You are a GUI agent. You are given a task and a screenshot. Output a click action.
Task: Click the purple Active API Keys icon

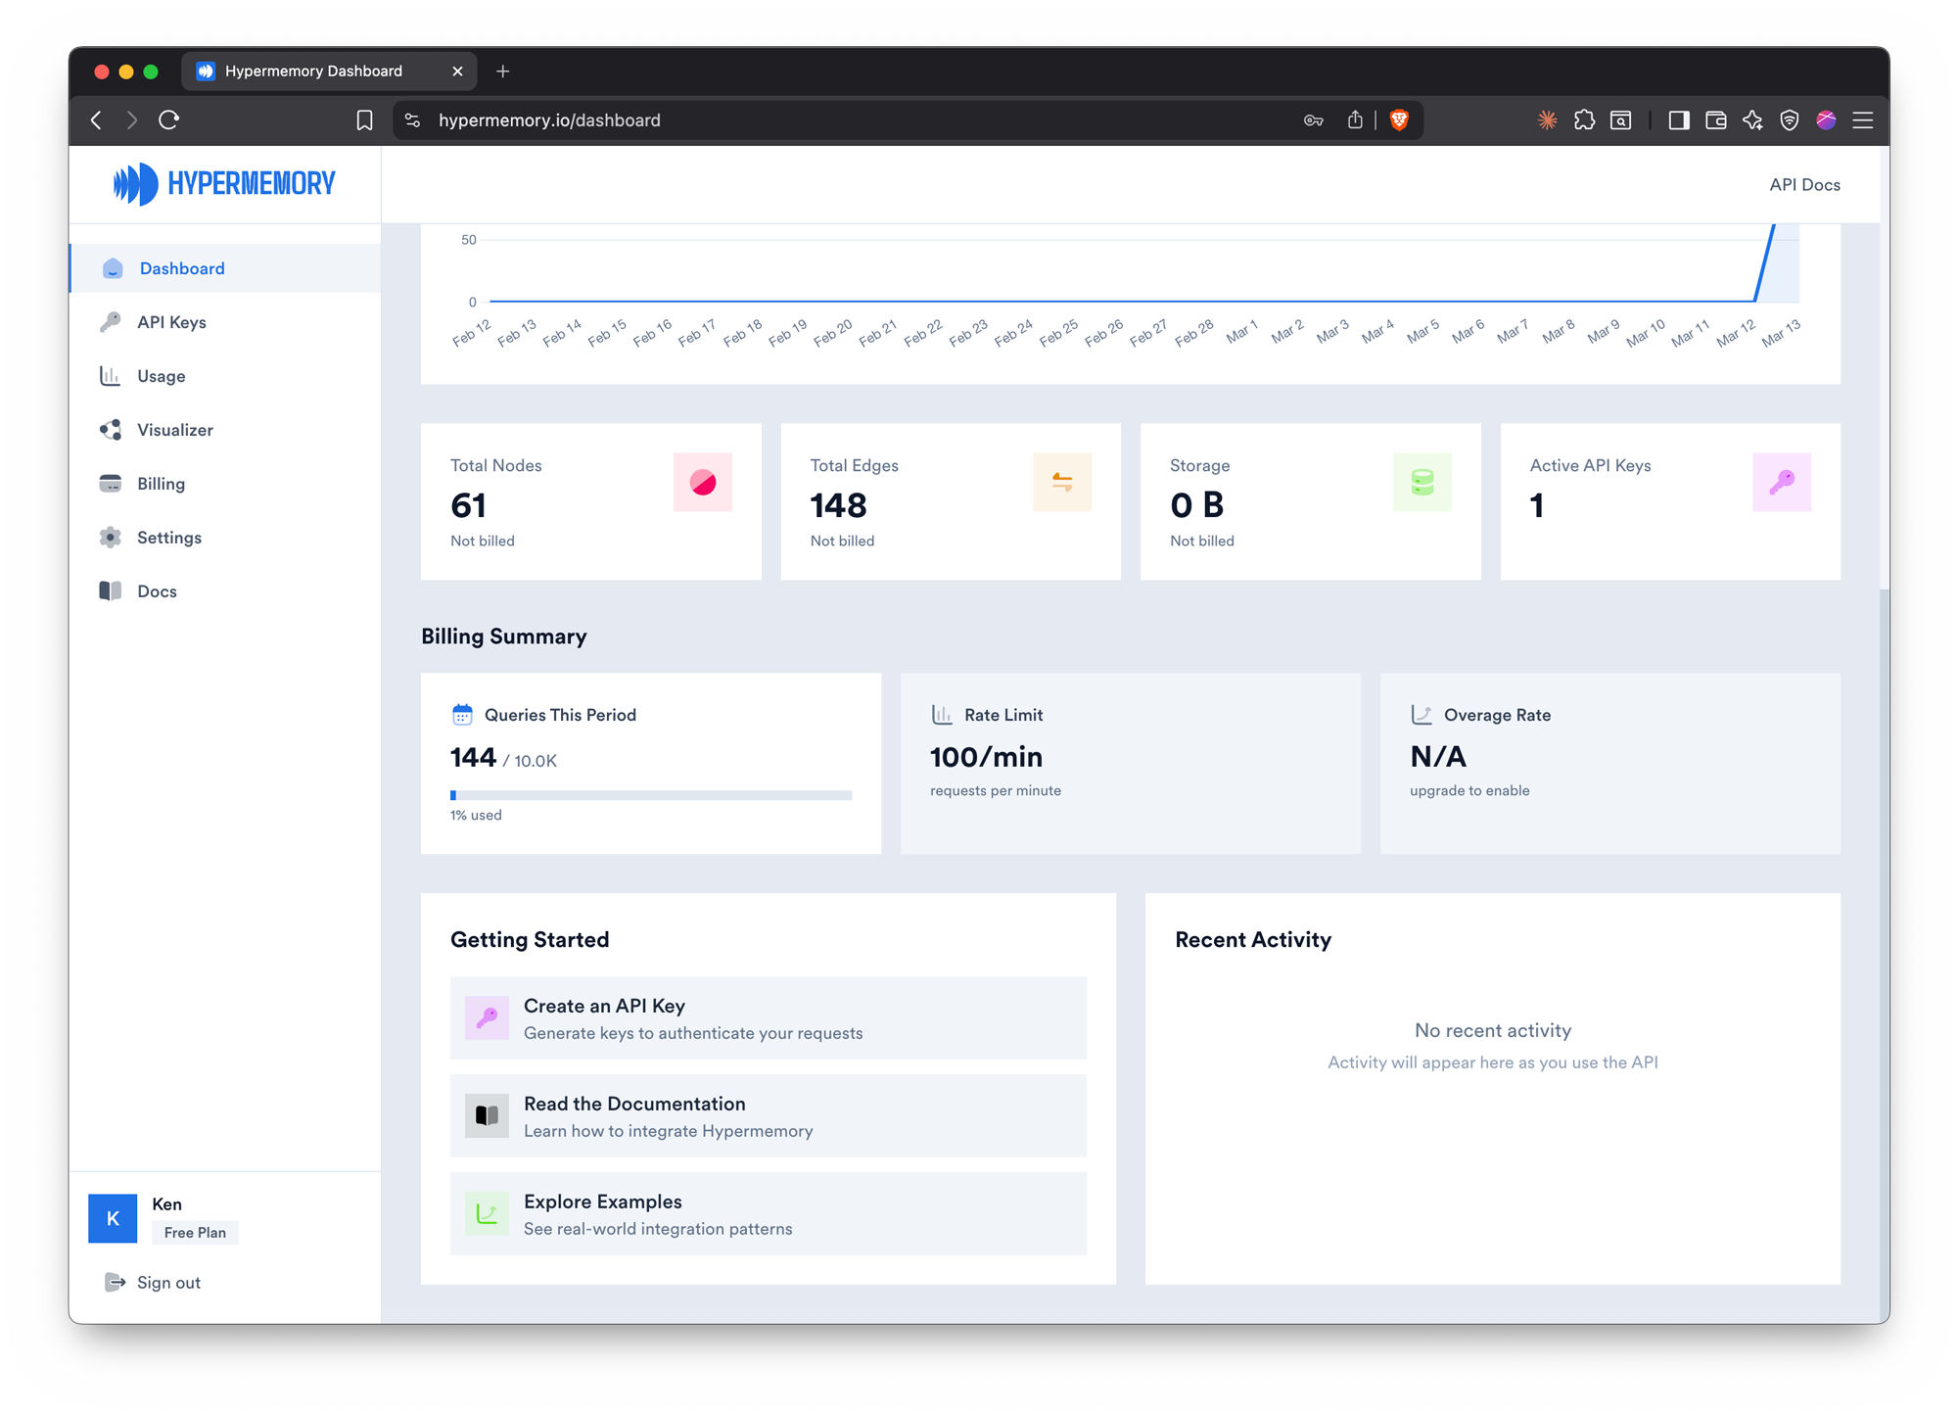point(1781,482)
